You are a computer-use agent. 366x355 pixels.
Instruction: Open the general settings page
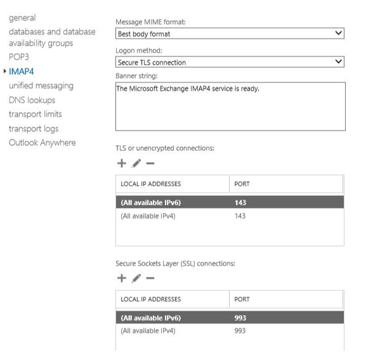point(22,18)
